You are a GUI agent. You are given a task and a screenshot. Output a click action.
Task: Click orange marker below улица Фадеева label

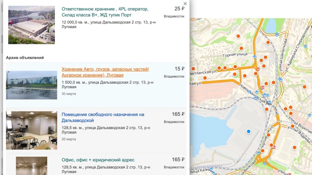pyautogui.click(x=295, y=147)
